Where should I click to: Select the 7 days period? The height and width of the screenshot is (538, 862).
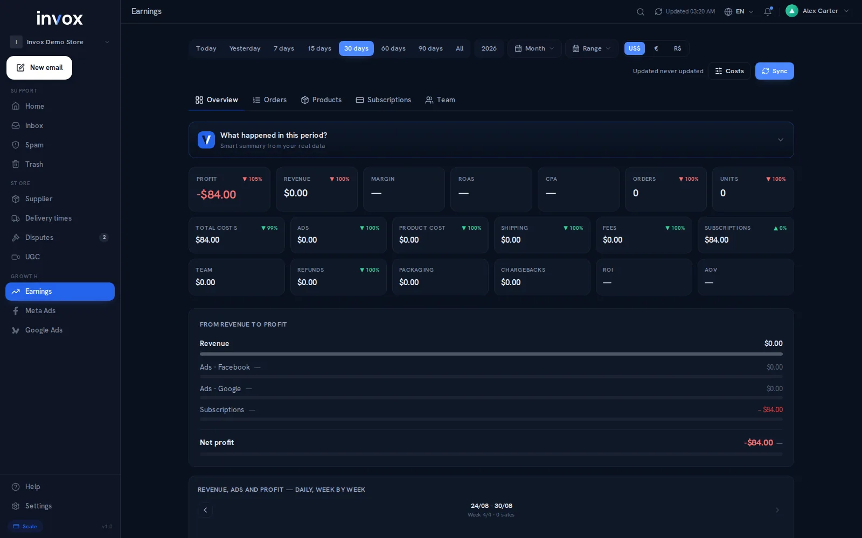(284, 48)
